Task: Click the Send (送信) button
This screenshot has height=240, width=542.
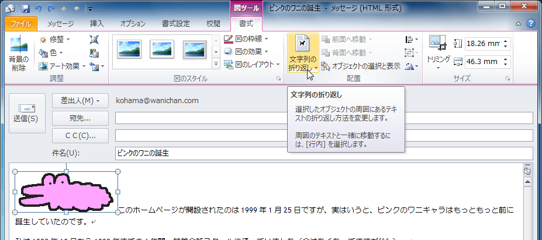Action: [x=27, y=113]
